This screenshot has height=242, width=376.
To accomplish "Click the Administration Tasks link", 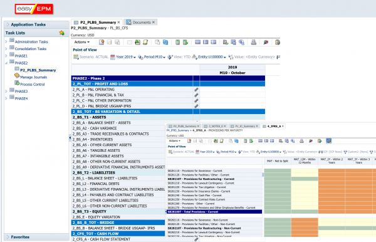I will tap(31, 42).
